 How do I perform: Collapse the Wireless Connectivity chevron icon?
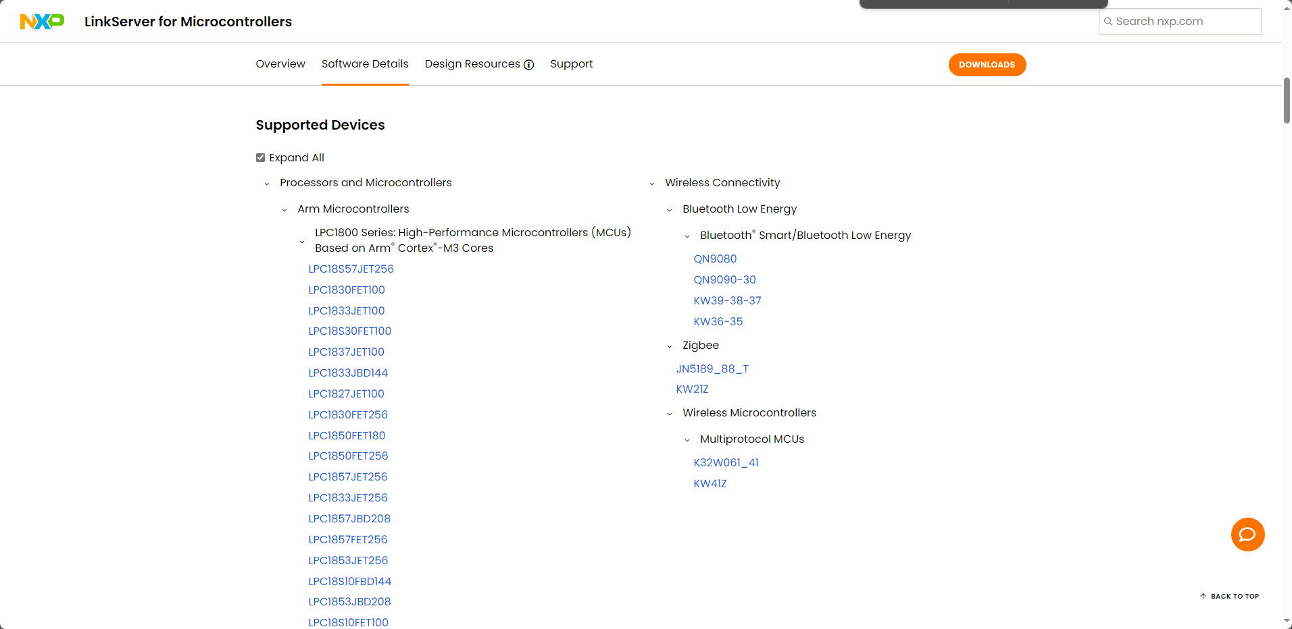[651, 183]
